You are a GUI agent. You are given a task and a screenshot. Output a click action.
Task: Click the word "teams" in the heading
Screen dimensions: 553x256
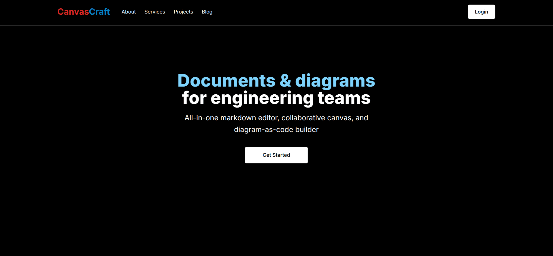[344, 98]
